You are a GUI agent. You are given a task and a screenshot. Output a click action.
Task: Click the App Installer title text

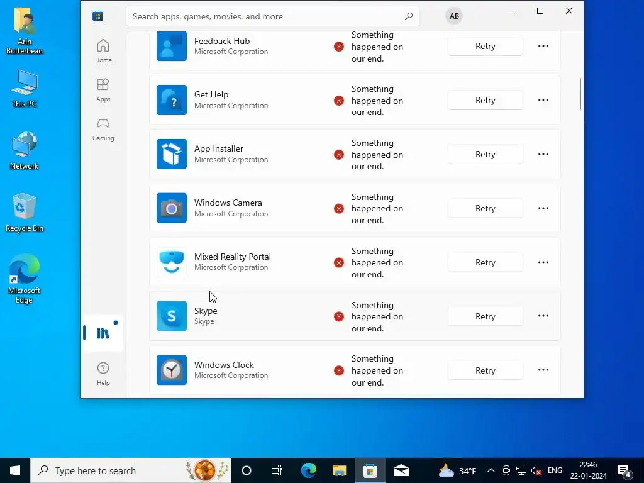pos(218,148)
